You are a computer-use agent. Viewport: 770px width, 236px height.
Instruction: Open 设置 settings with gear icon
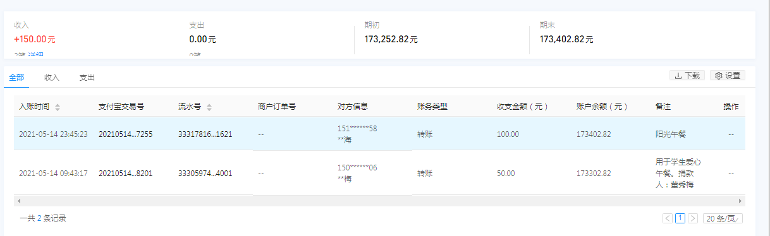pos(728,76)
